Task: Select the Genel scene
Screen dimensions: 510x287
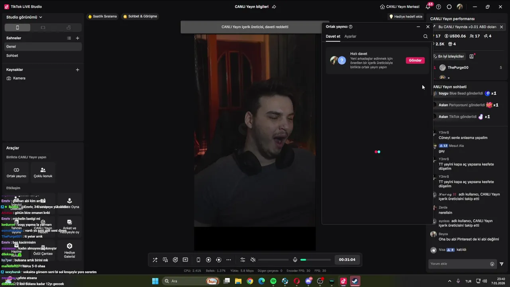Action: point(43,47)
